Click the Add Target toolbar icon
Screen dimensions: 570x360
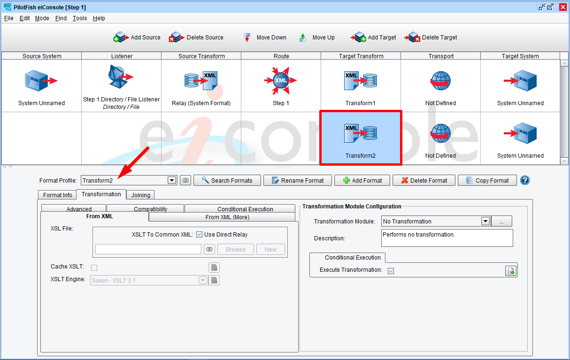point(358,37)
